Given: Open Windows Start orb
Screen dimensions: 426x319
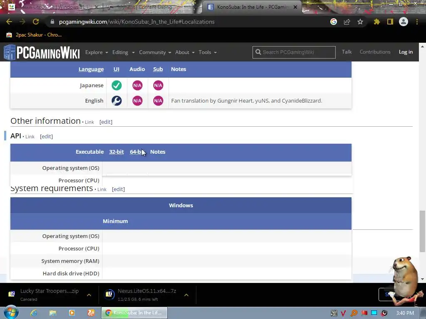Looking at the screenshot, I should 11,312.
